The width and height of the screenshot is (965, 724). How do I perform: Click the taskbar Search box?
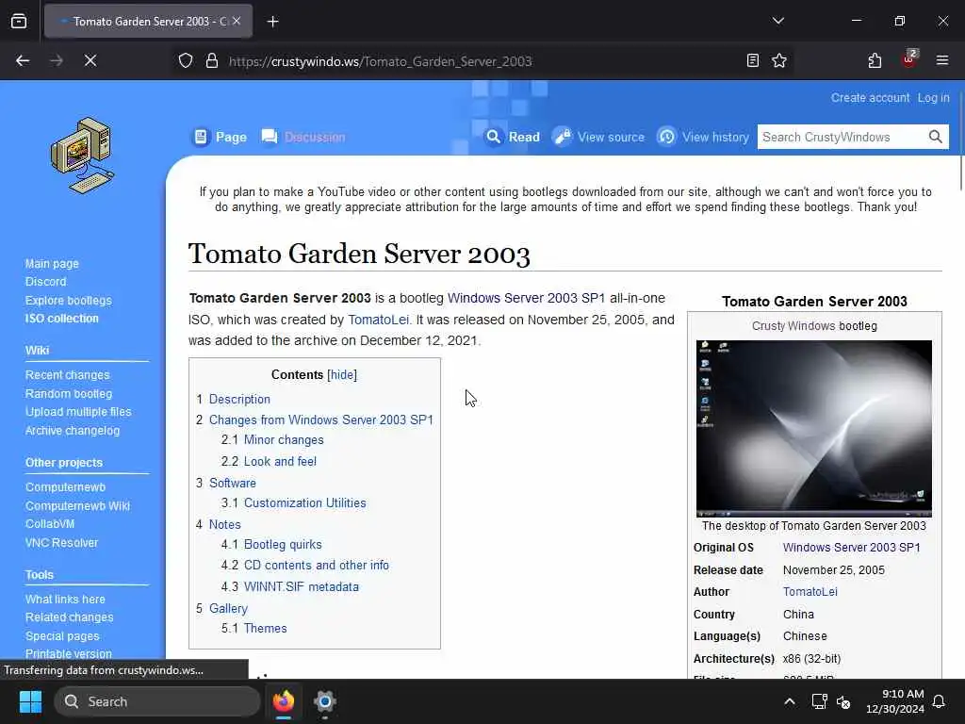pos(157,701)
